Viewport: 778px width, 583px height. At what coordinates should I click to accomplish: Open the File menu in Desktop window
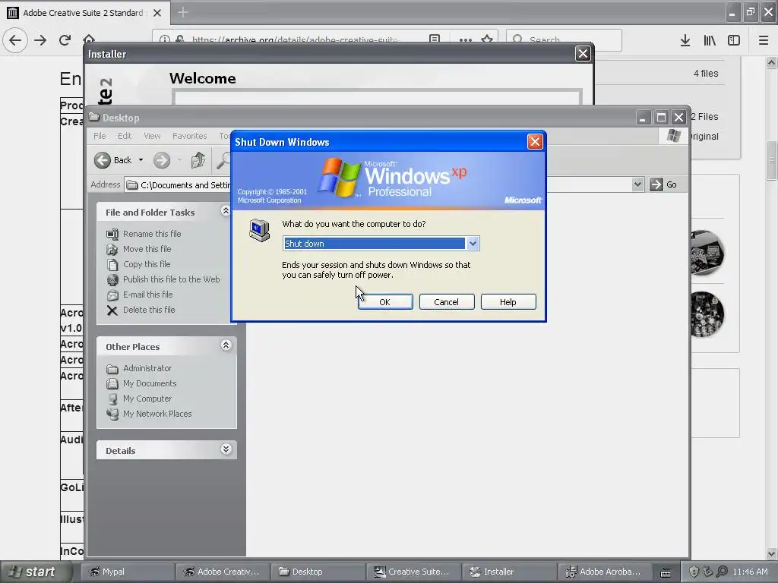tap(100, 136)
